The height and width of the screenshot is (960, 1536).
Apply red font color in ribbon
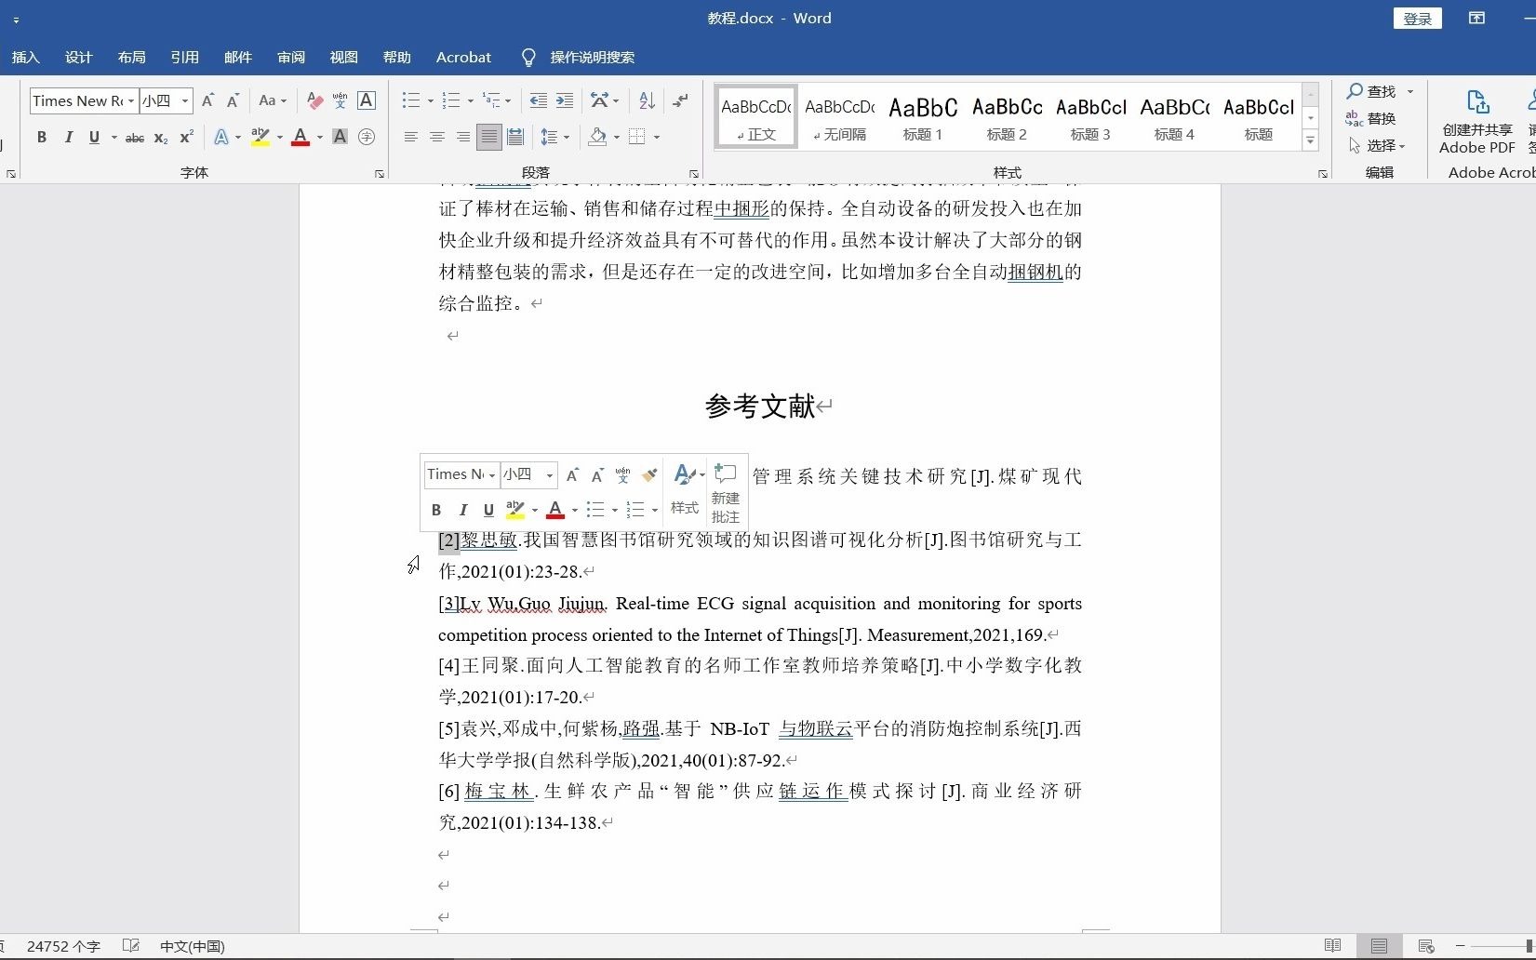pos(301,137)
